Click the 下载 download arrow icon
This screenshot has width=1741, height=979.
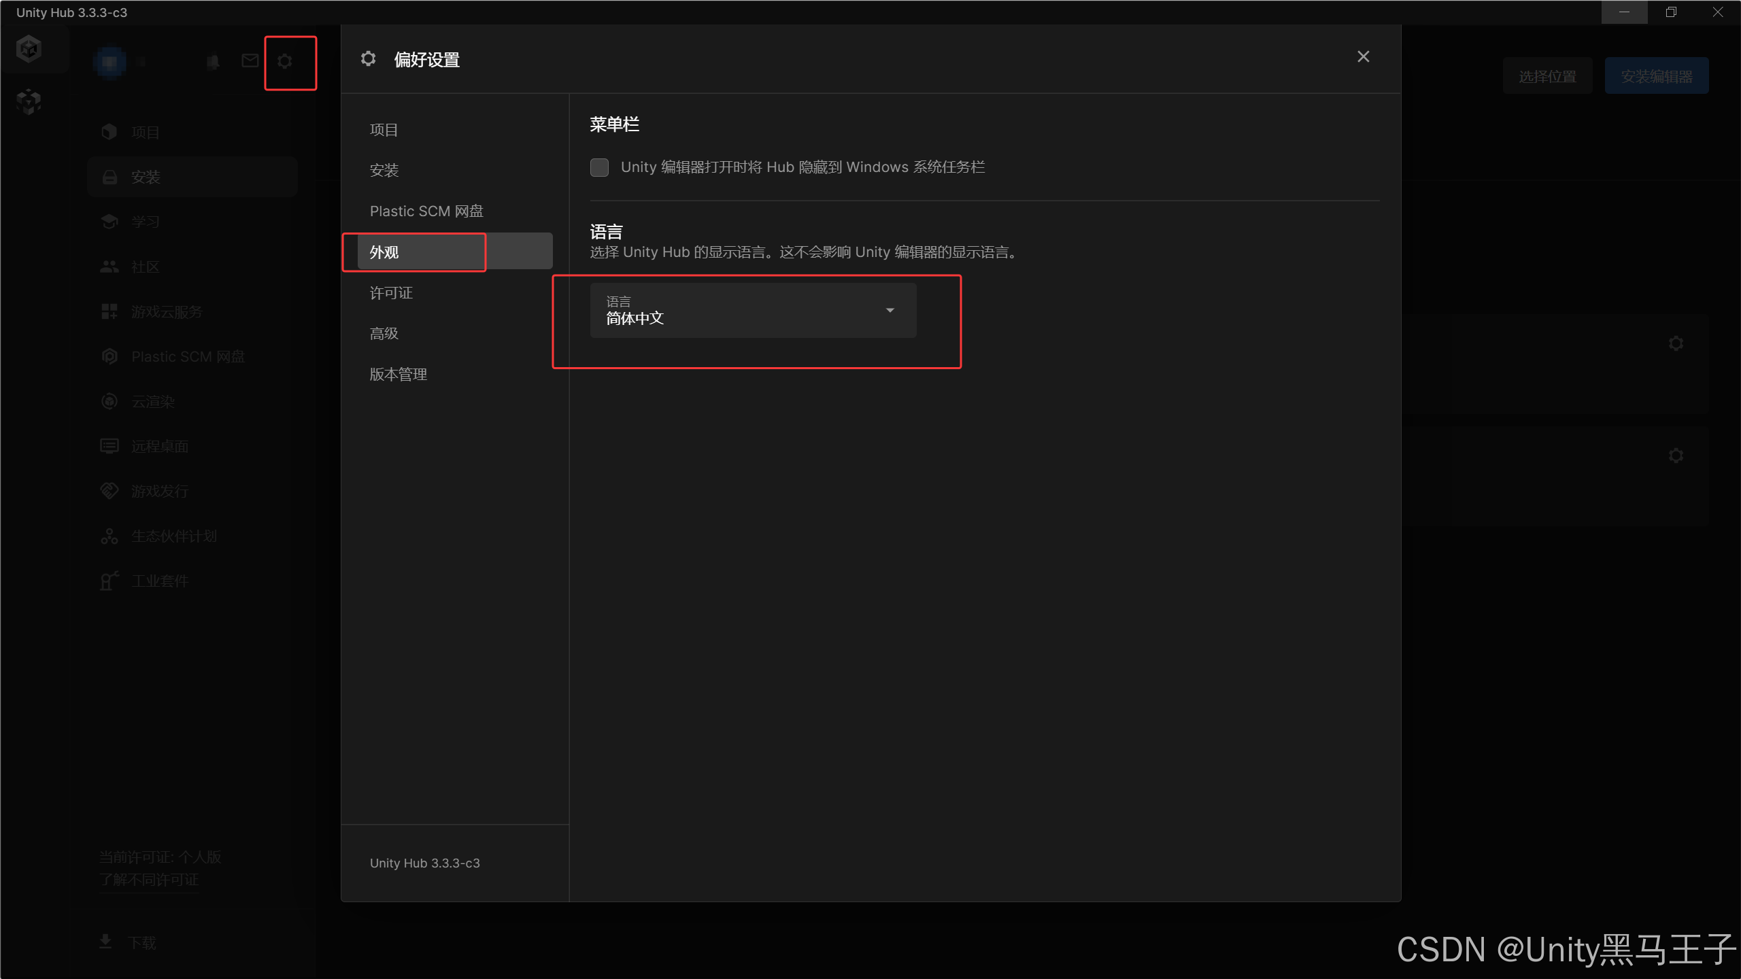click(x=105, y=941)
